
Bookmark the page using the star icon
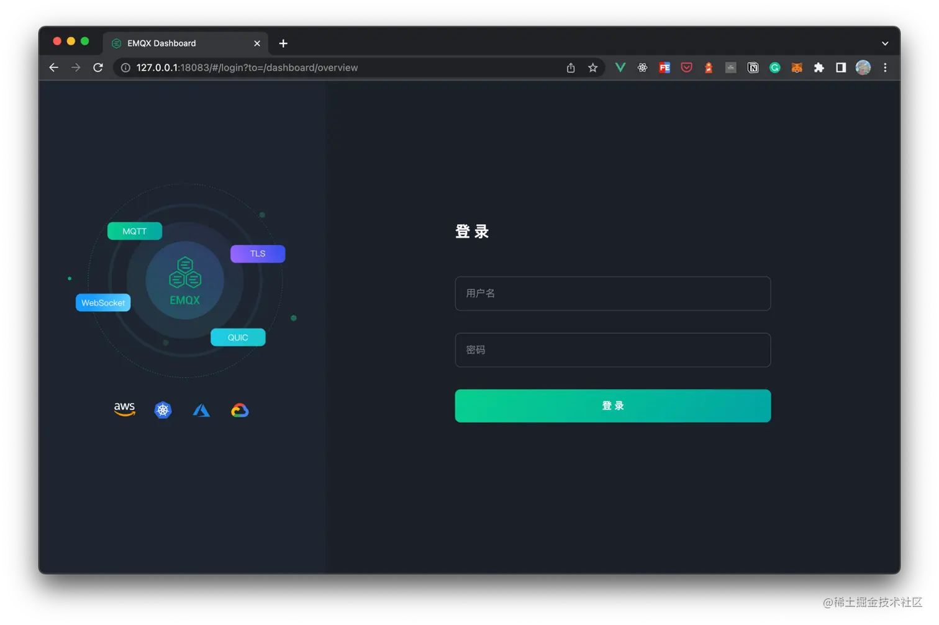(592, 68)
